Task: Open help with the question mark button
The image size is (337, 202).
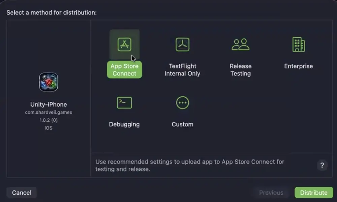Action: pyautogui.click(x=322, y=165)
